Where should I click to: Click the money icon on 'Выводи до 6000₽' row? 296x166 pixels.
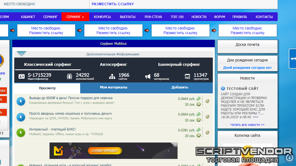coord(199,99)
